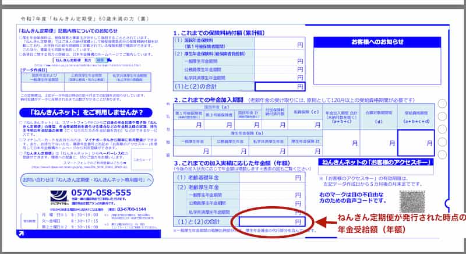Click the banner 「ねんきんネット」をご利用しませんか？
The width and height of the screenshot is (466, 254).
(86, 112)
